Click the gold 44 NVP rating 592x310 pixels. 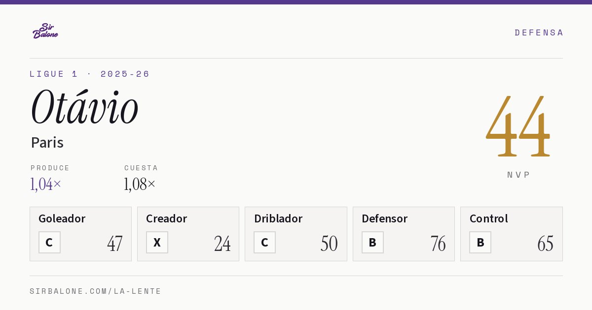pyautogui.click(x=518, y=125)
